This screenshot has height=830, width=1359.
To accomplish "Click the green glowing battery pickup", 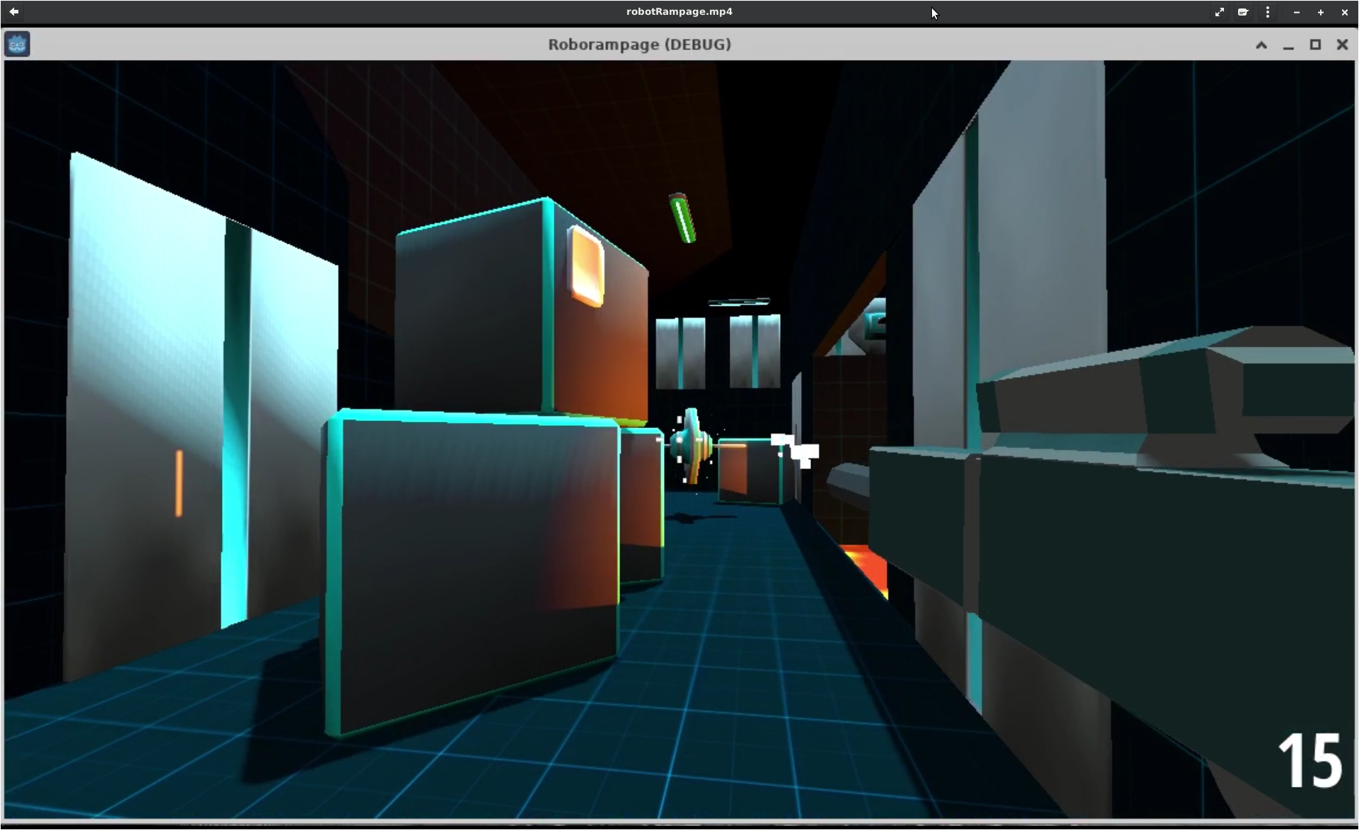I will 682,218.
